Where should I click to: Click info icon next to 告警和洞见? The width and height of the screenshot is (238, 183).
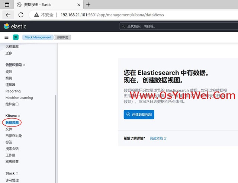click(24, 65)
